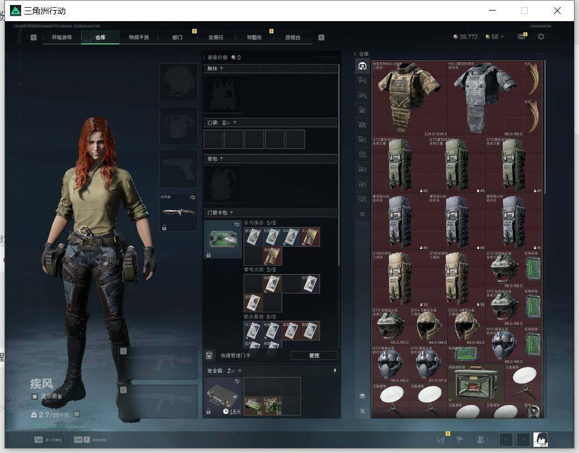This screenshot has height=453, width=579.
Task: Open the player avatar at bottom right
Action: [541, 439]
